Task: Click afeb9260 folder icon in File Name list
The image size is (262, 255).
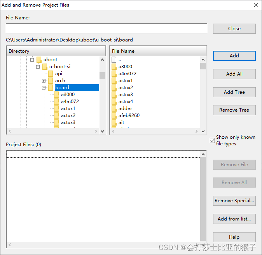Action: click(114, 115)
